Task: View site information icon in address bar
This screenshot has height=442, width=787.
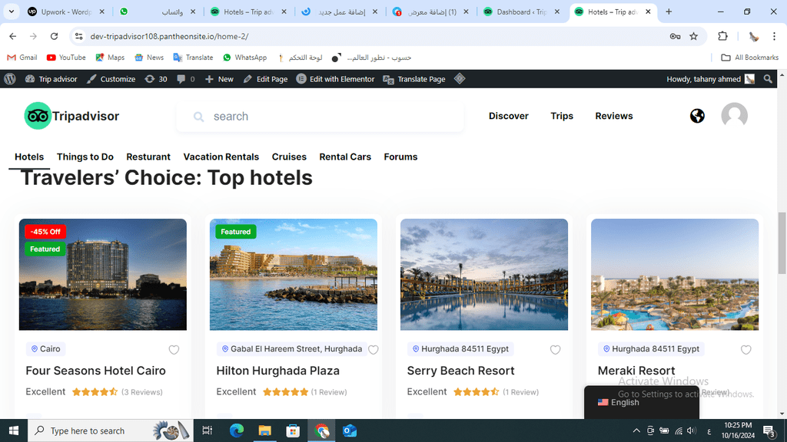Action: [79, 36]
